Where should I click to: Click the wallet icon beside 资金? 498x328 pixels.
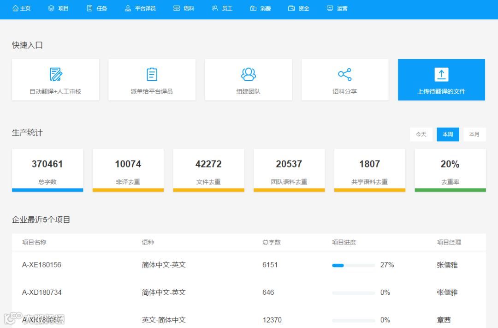291,8
